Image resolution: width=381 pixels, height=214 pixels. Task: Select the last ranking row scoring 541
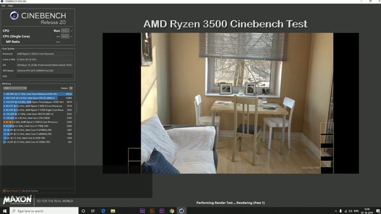click(x=38, y=142)
